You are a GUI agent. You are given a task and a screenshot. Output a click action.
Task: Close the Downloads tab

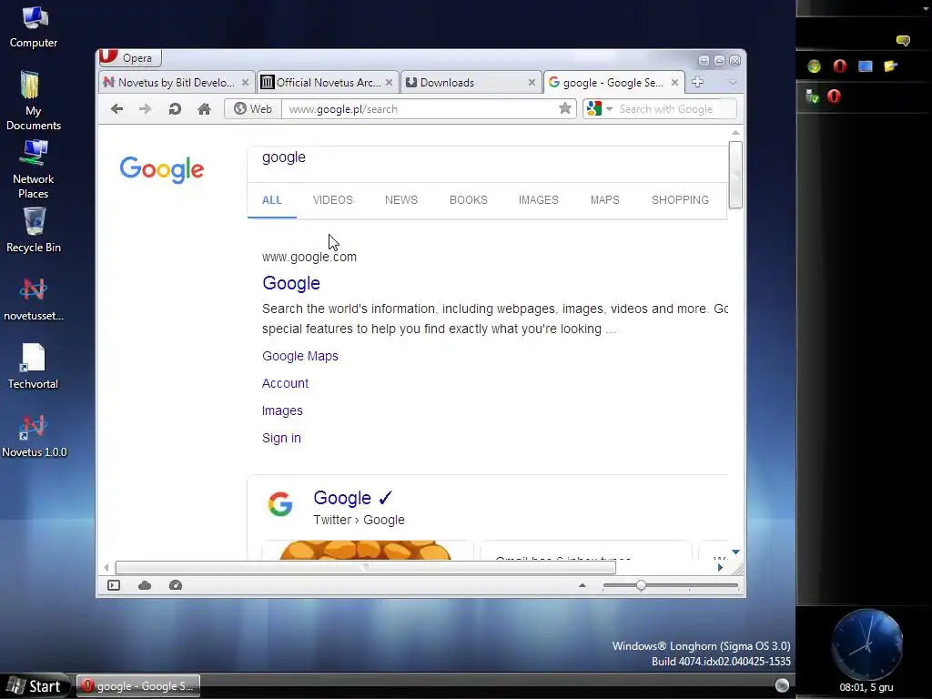(532, 83)
